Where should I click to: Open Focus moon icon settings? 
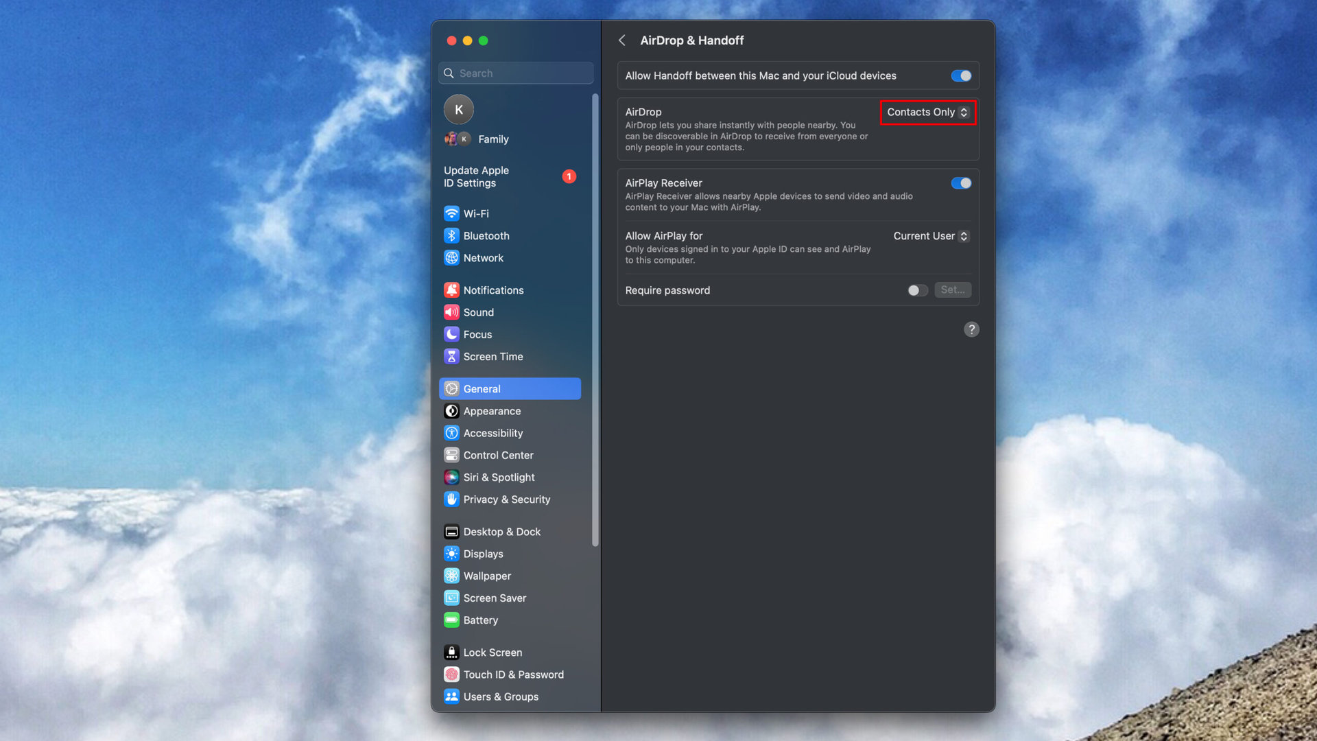451,334
